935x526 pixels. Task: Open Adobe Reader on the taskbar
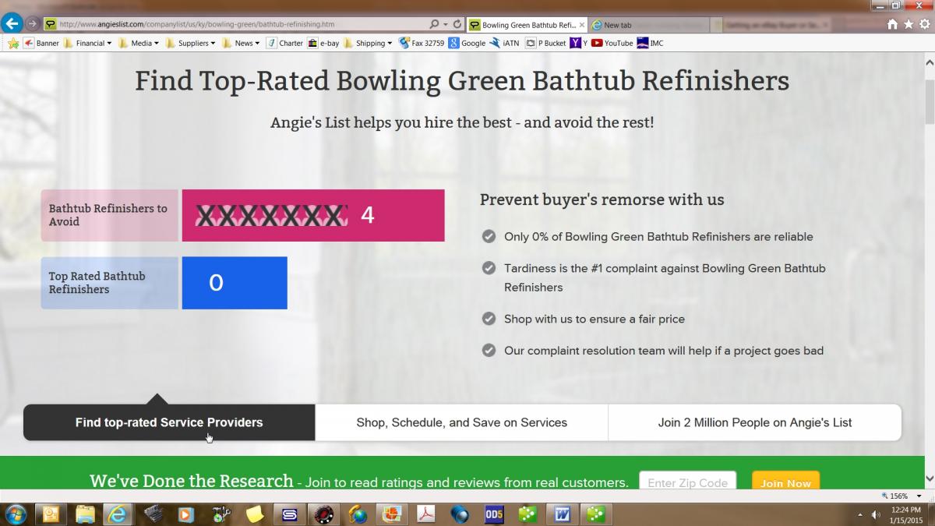click(x=425, y=514)
